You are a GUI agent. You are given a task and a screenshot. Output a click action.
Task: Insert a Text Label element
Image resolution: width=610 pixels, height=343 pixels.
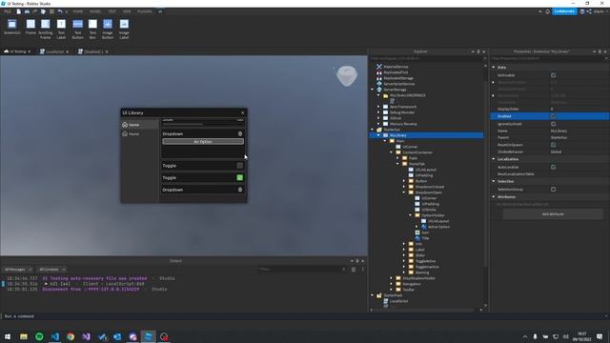coord(61,29)
